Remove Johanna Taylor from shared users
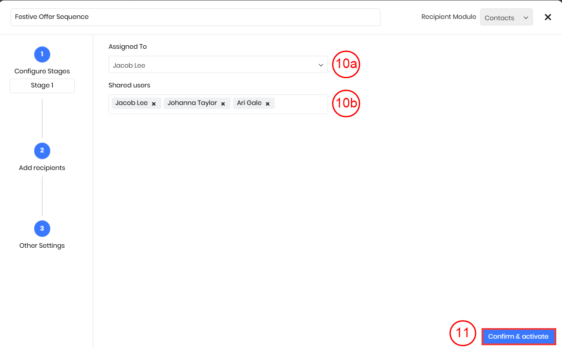 [223, 104]
